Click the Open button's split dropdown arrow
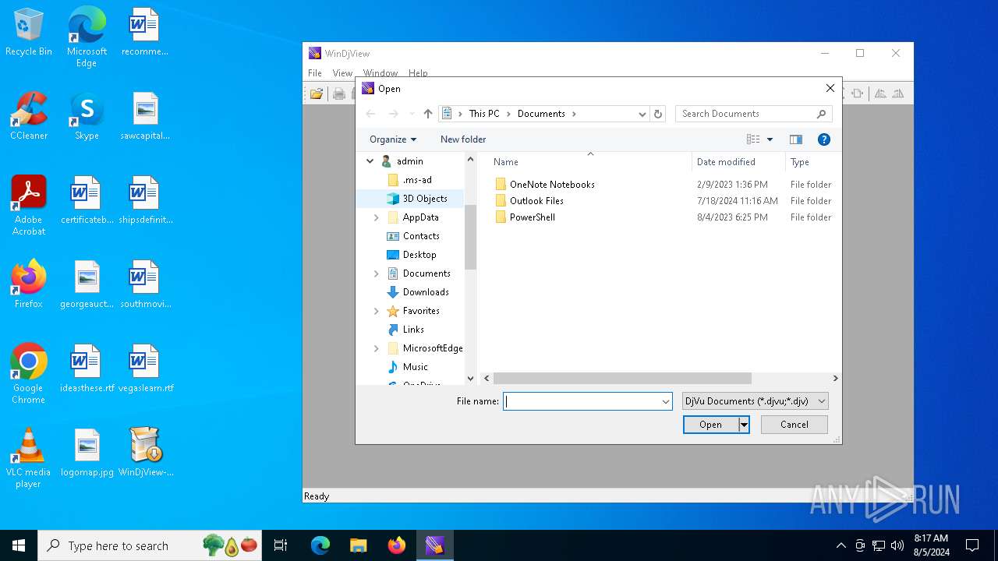This screenshot has width=998, height=561. [744, 425]
